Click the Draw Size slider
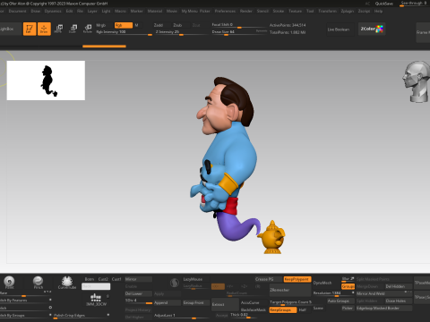This screenshot has height=322, width=430. 239,32
